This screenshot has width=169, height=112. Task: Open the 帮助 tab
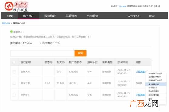point(152,16)
